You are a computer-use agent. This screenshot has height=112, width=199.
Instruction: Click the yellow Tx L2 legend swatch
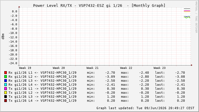(x=5, y=93)
